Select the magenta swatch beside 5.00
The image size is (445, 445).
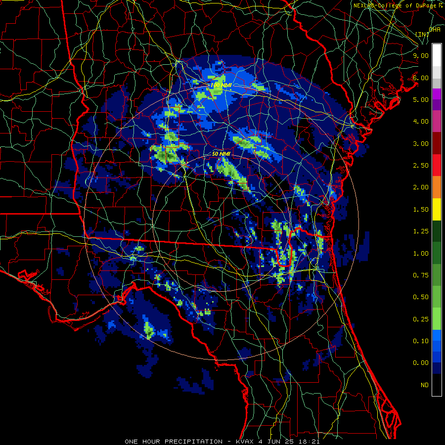(437, 94)
